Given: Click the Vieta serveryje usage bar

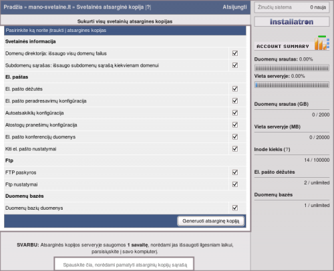Looking at the screenshot, I should point(292,85).
